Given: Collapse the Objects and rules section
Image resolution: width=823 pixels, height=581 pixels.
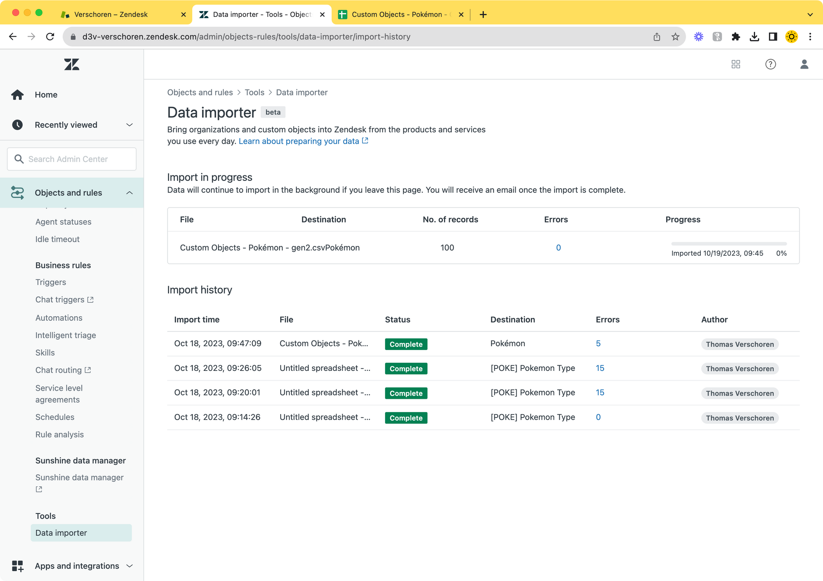Looking at the screenshot, I should coord(129,193).
